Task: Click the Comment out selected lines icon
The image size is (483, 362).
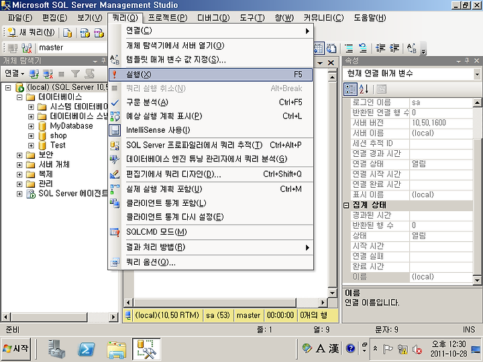Action: 349,48
